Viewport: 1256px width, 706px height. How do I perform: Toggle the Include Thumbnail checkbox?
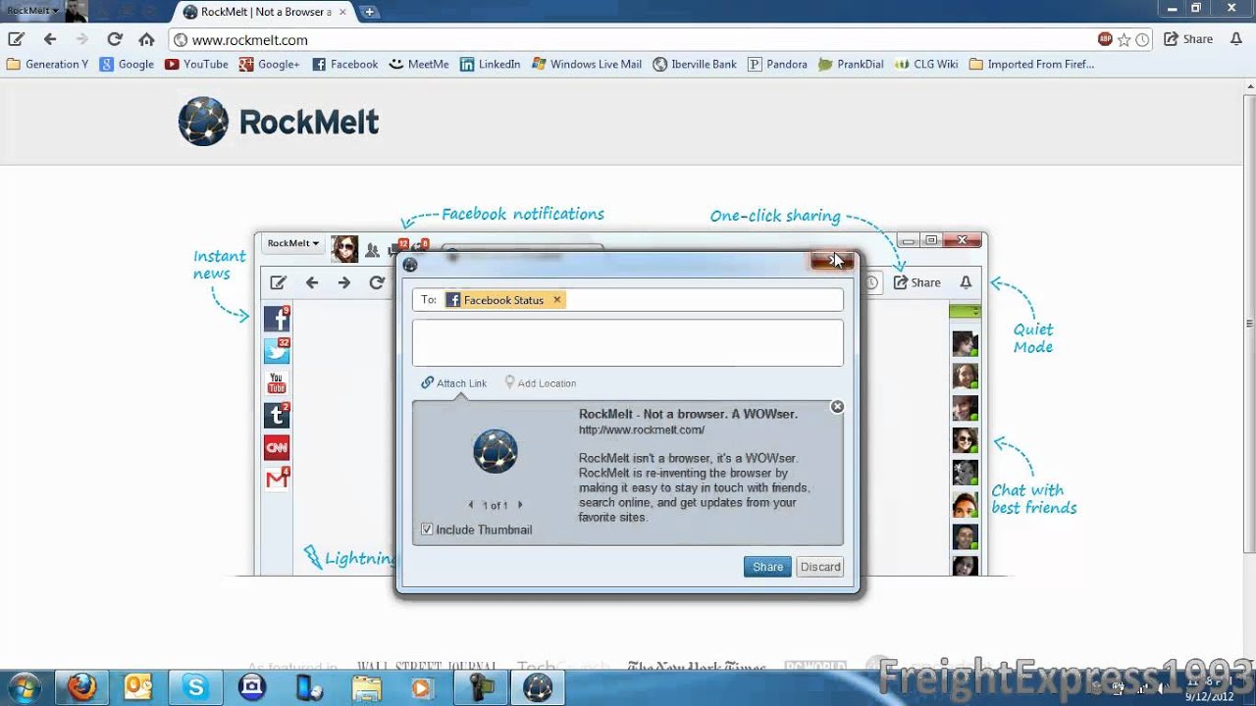[x=427, y=529]
